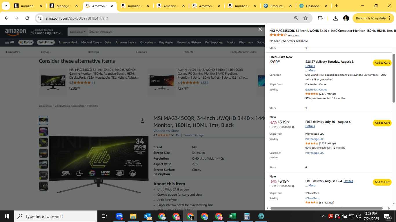Open Amazon Haul nav link
Image resolution: width=396 pixels, height=222 pixels.
click(68, 42)
